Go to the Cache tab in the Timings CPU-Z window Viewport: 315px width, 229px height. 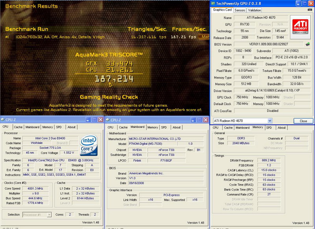tap(228, 127)
